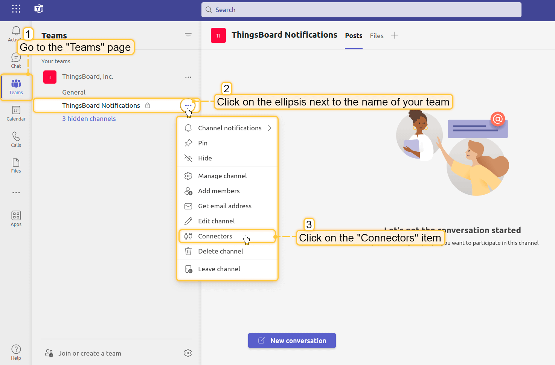Go to Teams in the sidebar
This screenshot has height=365, width=555.
click(x=16, y=87)
